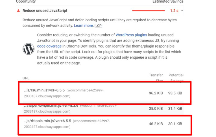Click the red estimated savings bar
Viewport: 216px width, 137px height.
[x=149, y=11]
